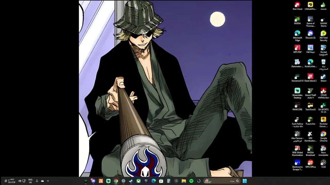
Task: Launch Fall Guys desktop icon
Action: coord(310,49)
